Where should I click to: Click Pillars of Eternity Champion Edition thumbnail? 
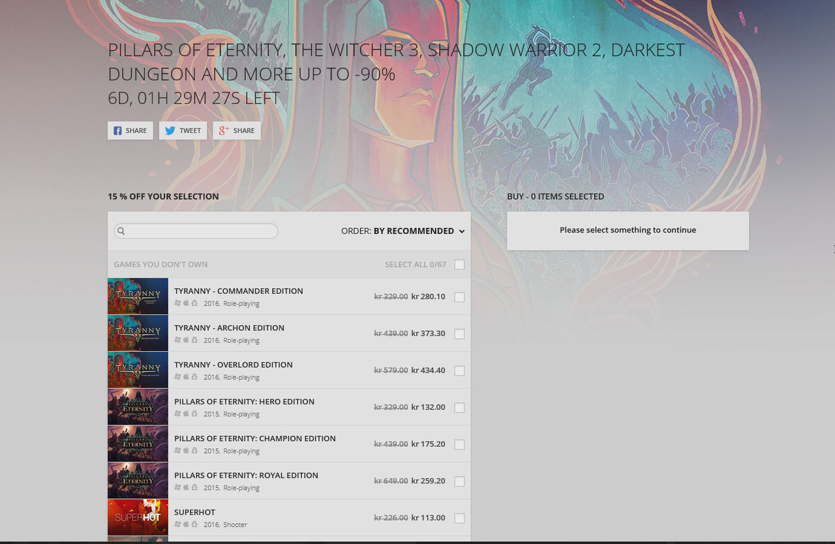click(x=138, y=444)
